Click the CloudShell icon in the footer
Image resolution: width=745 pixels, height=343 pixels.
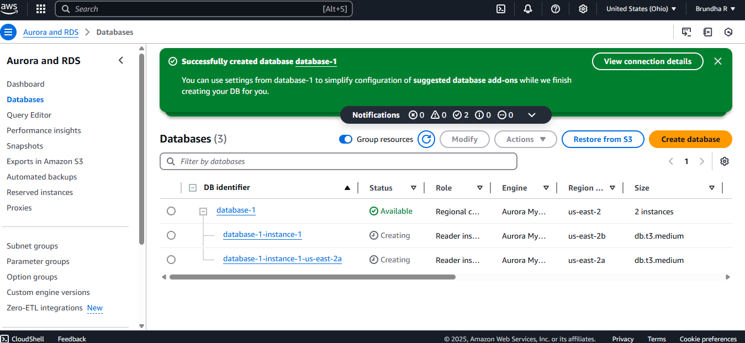pyautogui.click(x=4, y=339)
